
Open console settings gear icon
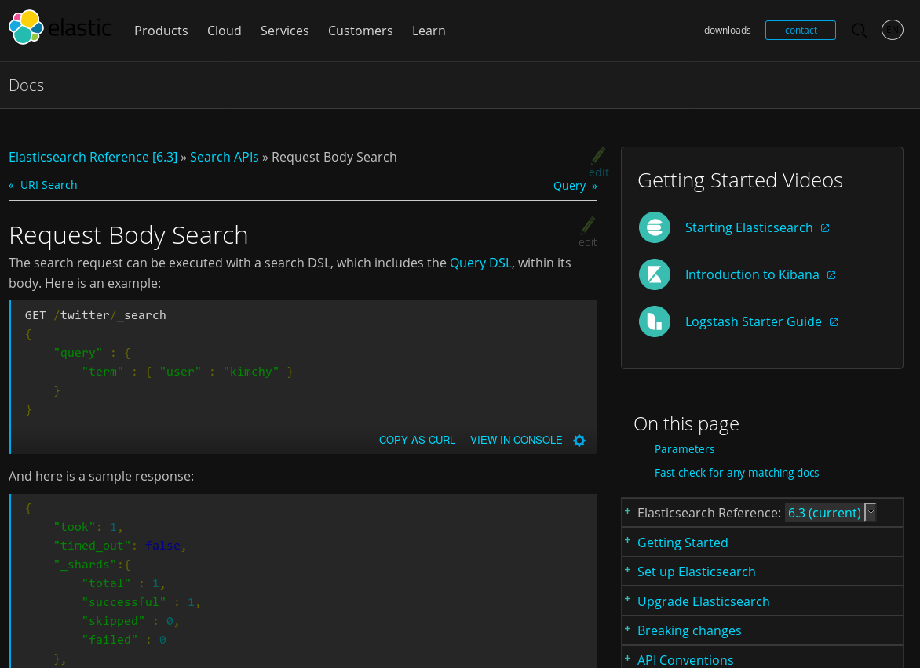[579, 441]
